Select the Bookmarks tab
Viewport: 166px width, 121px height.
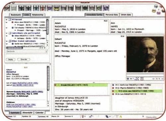[16, 15]
